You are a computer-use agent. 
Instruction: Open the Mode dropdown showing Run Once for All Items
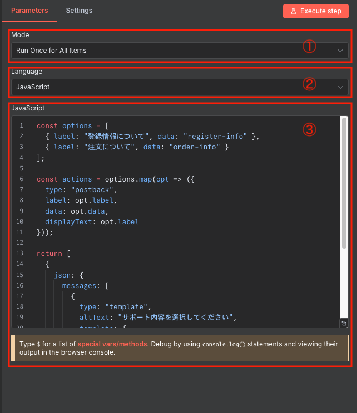coord(180,51)
